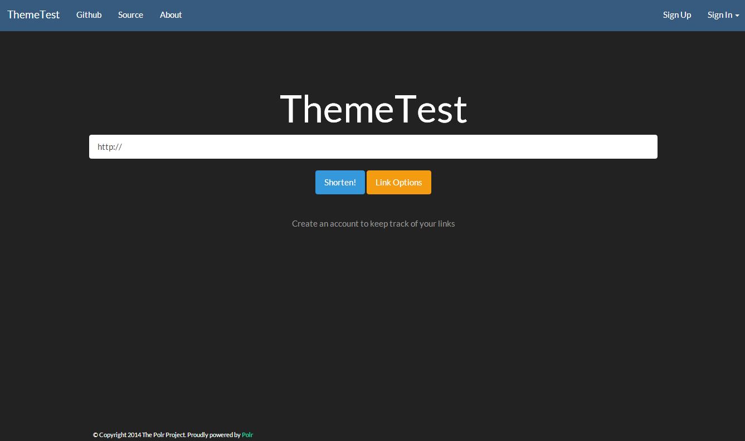Click the Shorten! button

[340, 183]
